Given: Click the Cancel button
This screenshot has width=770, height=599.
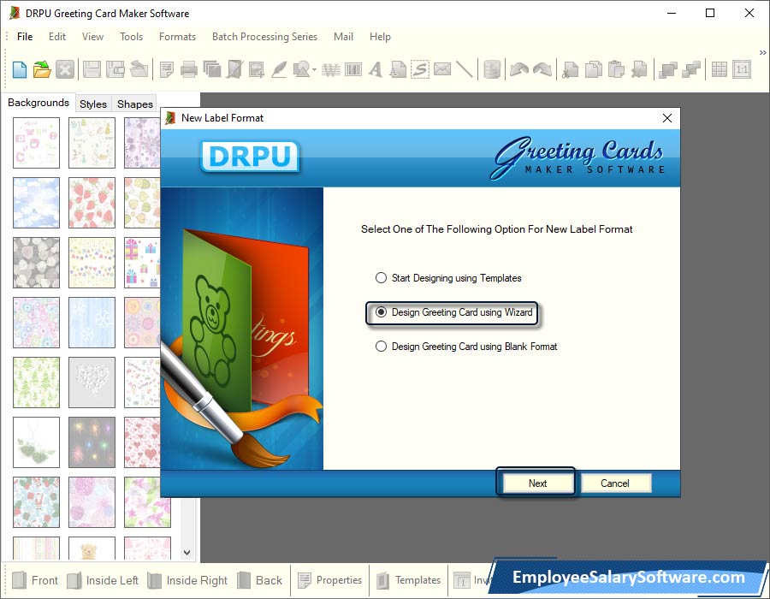Looking at the screenshot, I should 615,483.
